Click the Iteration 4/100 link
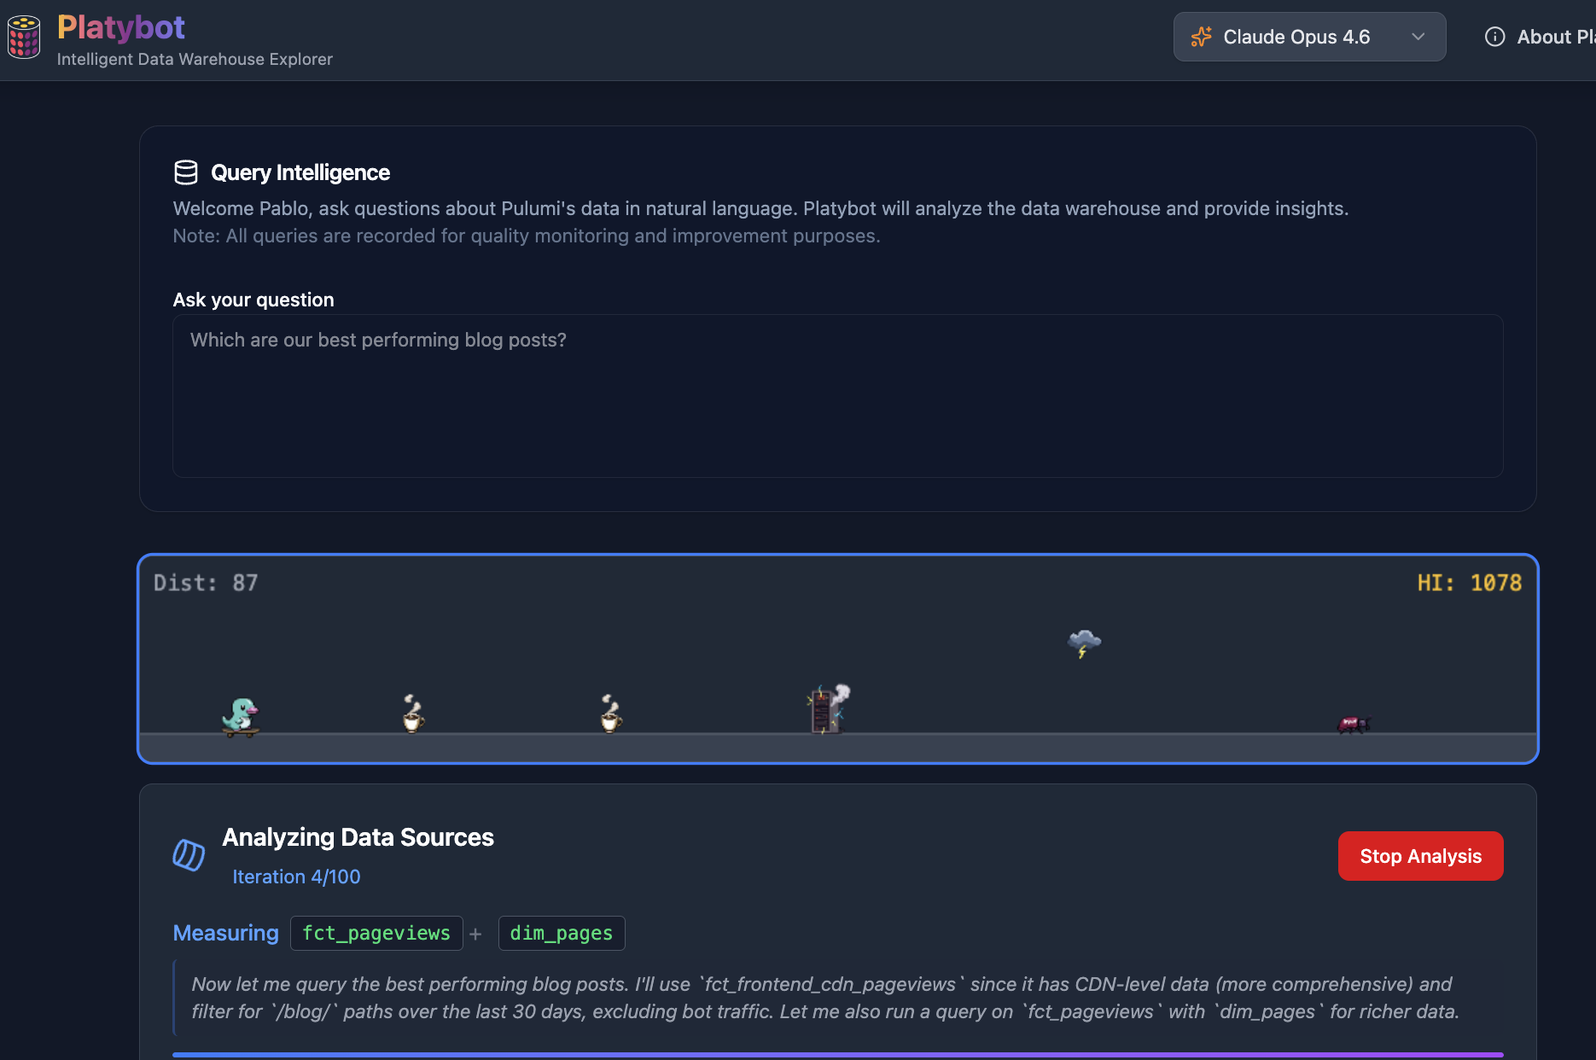Image resolution: width=1596 pixels, height=1060 pixels. [296, 876]
